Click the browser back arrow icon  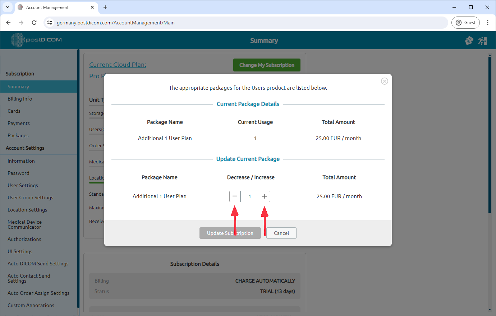(8, 22)
